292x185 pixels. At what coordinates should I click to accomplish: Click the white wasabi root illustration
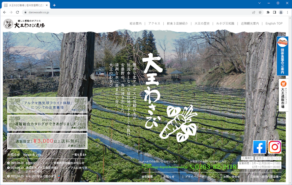pyautogui.click(x=178, y=123)
